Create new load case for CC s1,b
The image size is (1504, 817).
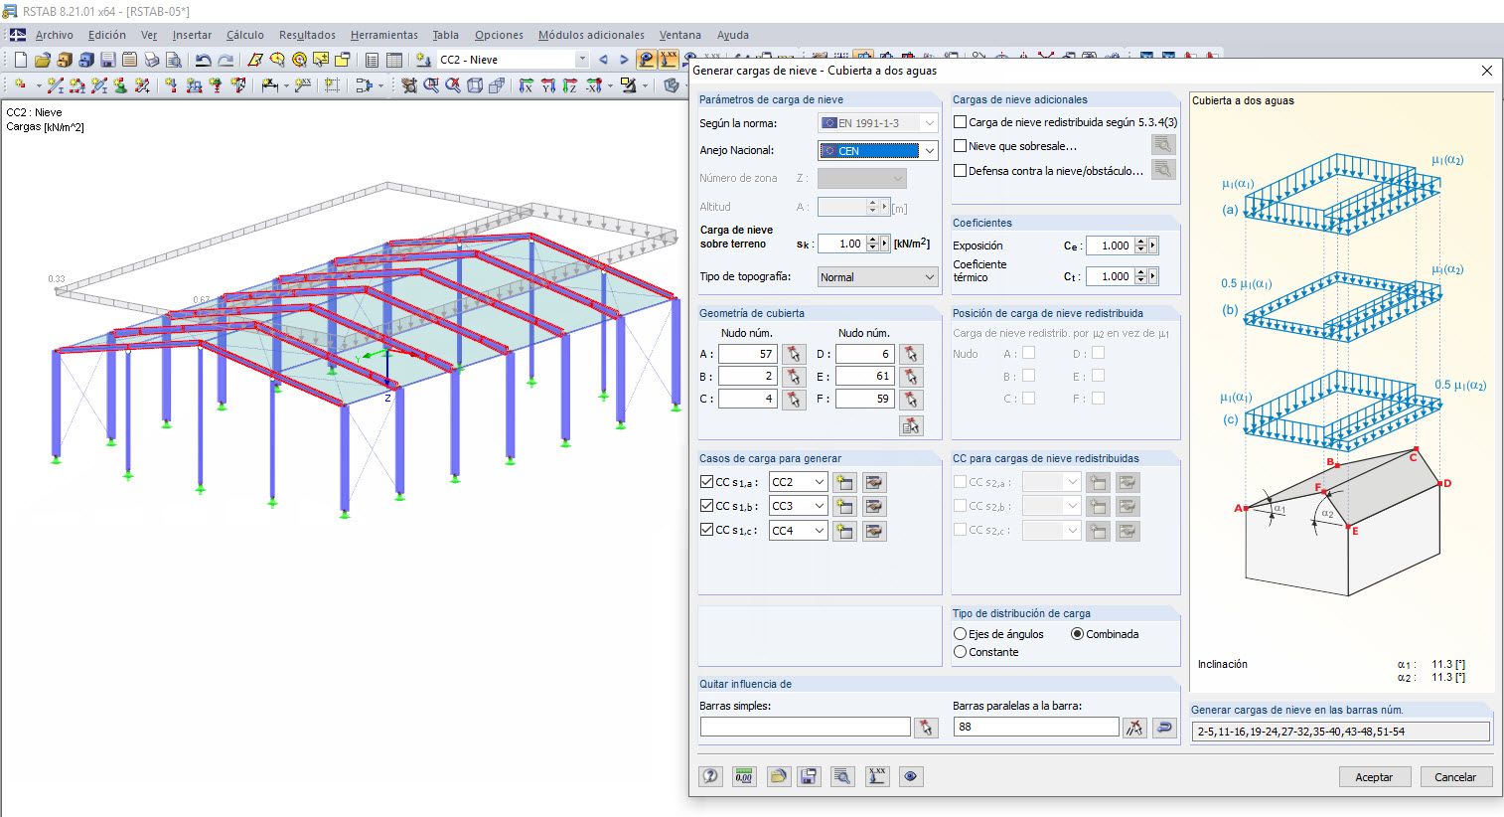844,506
